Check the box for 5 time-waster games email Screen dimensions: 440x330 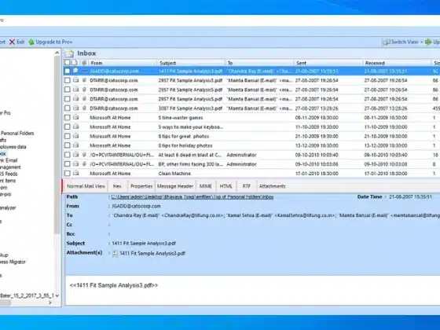point(68,118)
